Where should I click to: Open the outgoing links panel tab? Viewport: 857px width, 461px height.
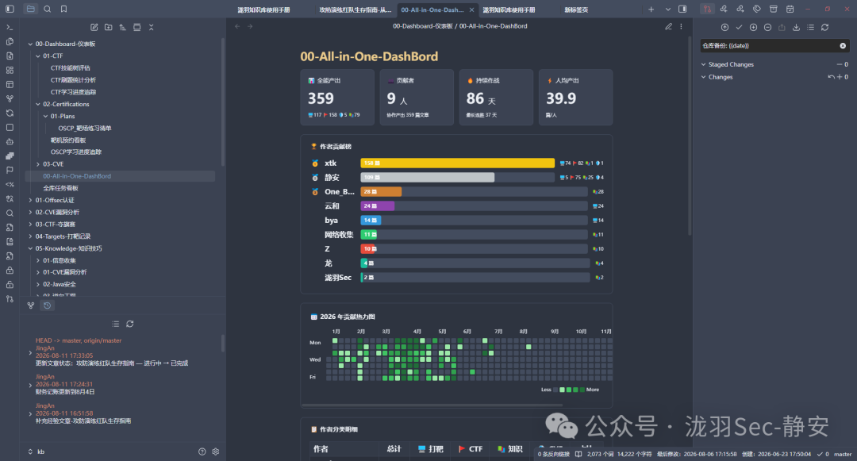(740, 9)
